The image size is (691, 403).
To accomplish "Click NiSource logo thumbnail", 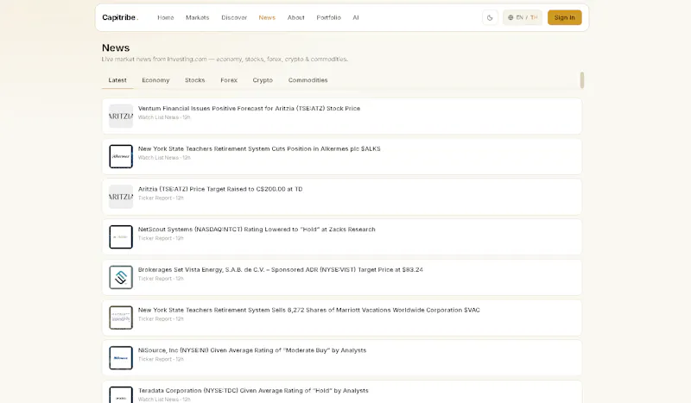I will point(121,357).
